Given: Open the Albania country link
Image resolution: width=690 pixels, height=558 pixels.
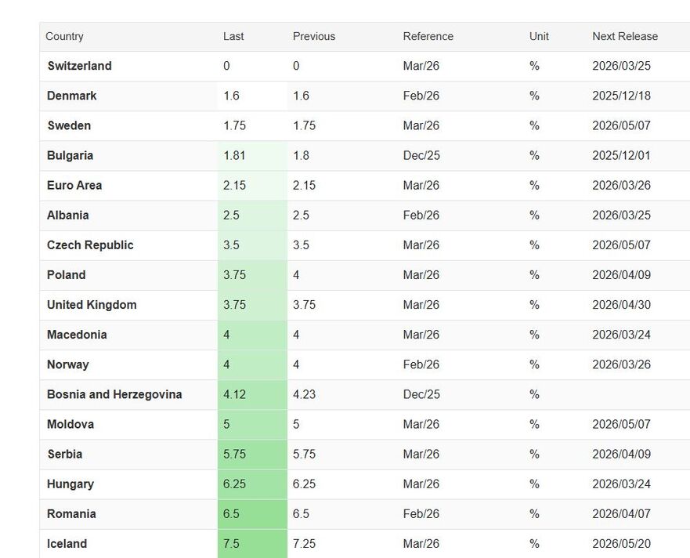Looking at the screenshot, I should pos(68,216).
